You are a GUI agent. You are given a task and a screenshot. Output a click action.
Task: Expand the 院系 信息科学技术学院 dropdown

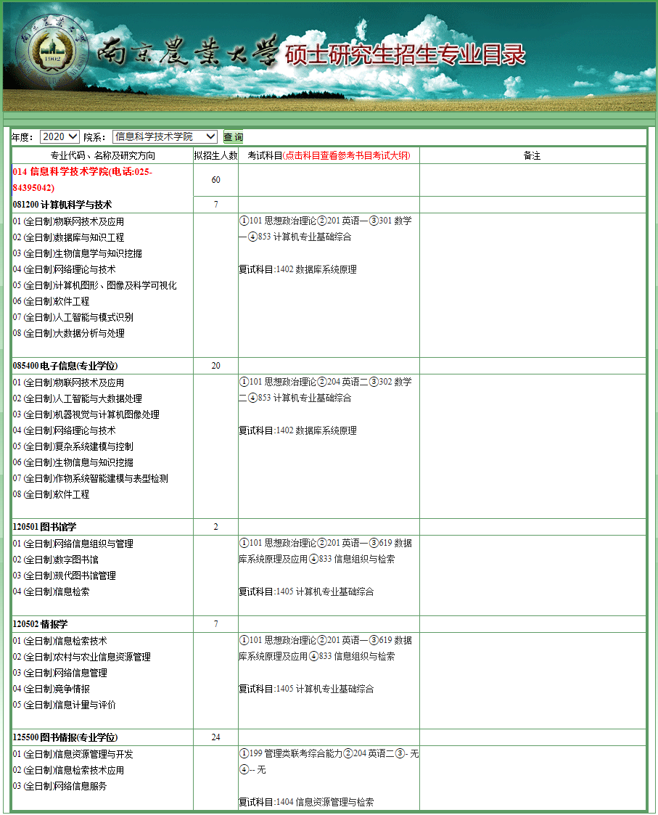[x=165, y=136]
